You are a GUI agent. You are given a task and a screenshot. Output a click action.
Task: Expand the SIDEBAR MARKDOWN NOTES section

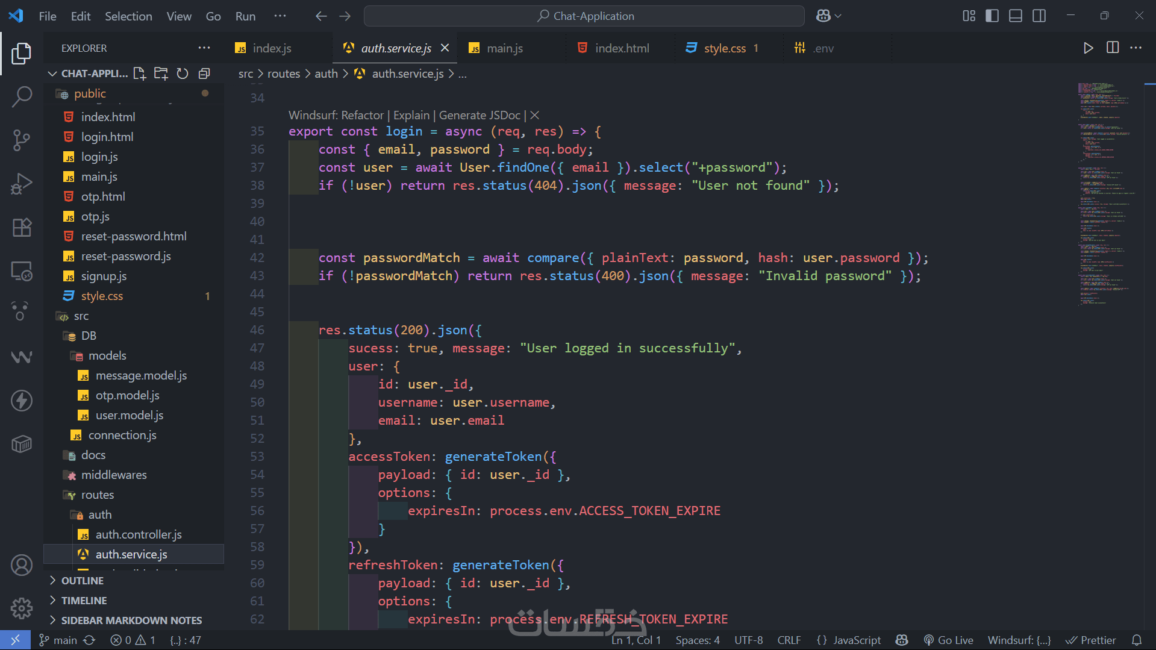click(131, 620)
